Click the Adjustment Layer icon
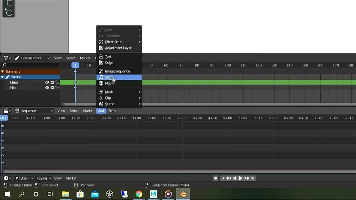The image size is (356, 200). pyautogui.click(x=101, y=48)
